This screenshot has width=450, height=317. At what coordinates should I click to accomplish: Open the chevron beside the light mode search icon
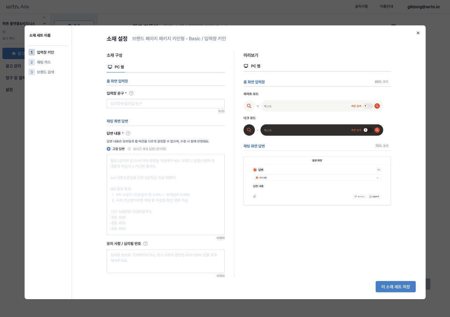(x=258, y=106)
